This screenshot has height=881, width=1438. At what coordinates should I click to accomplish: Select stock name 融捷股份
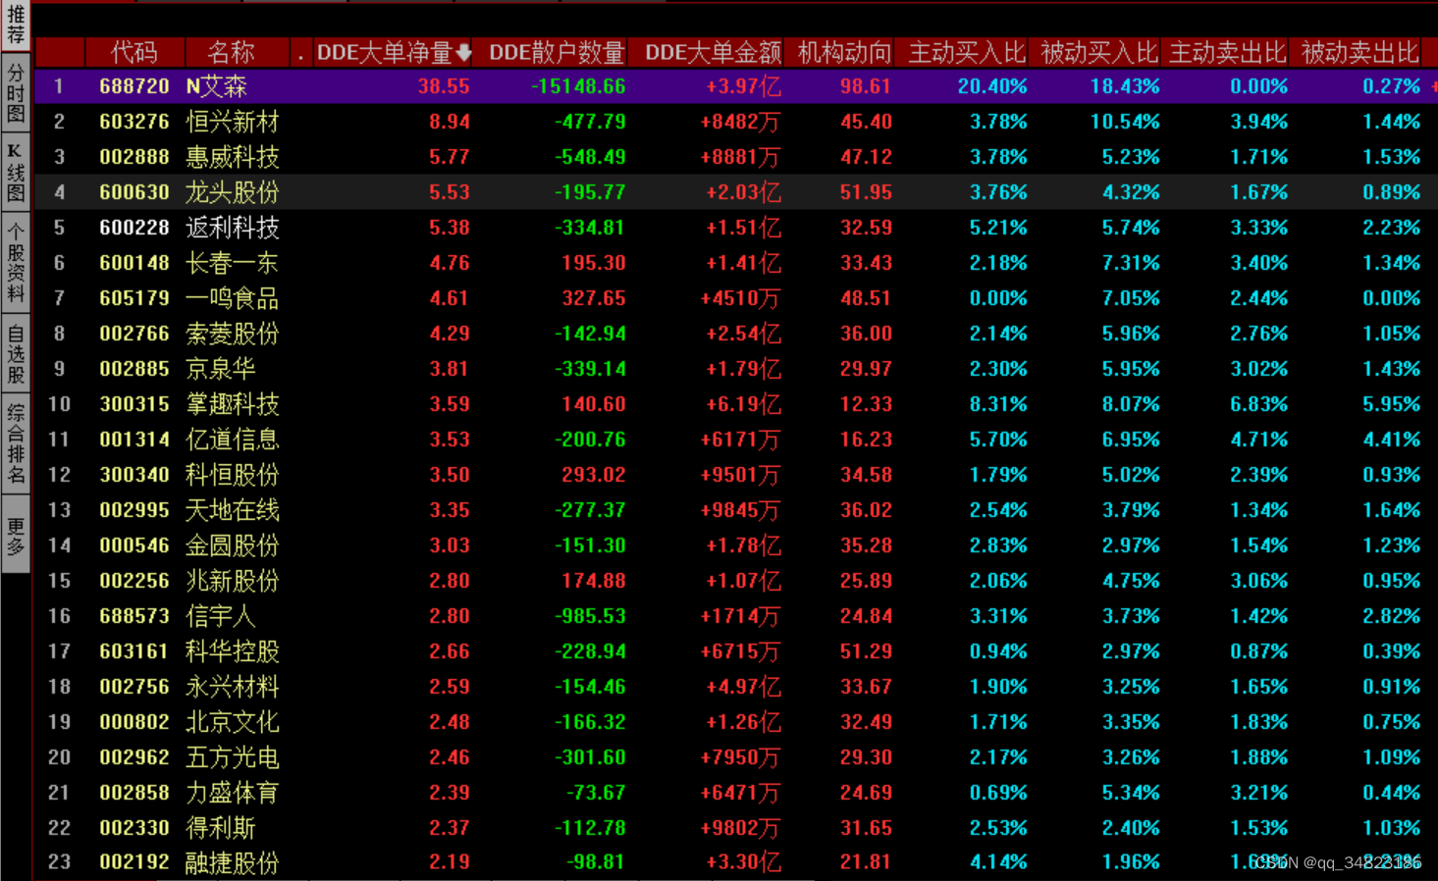point(233,863)
